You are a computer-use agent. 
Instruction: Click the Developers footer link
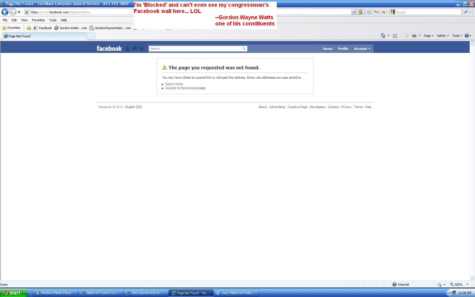[318, 107]
